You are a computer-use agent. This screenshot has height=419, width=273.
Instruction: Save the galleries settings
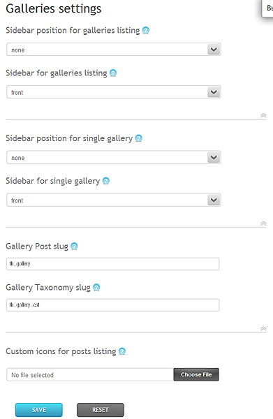pos(39,410)
